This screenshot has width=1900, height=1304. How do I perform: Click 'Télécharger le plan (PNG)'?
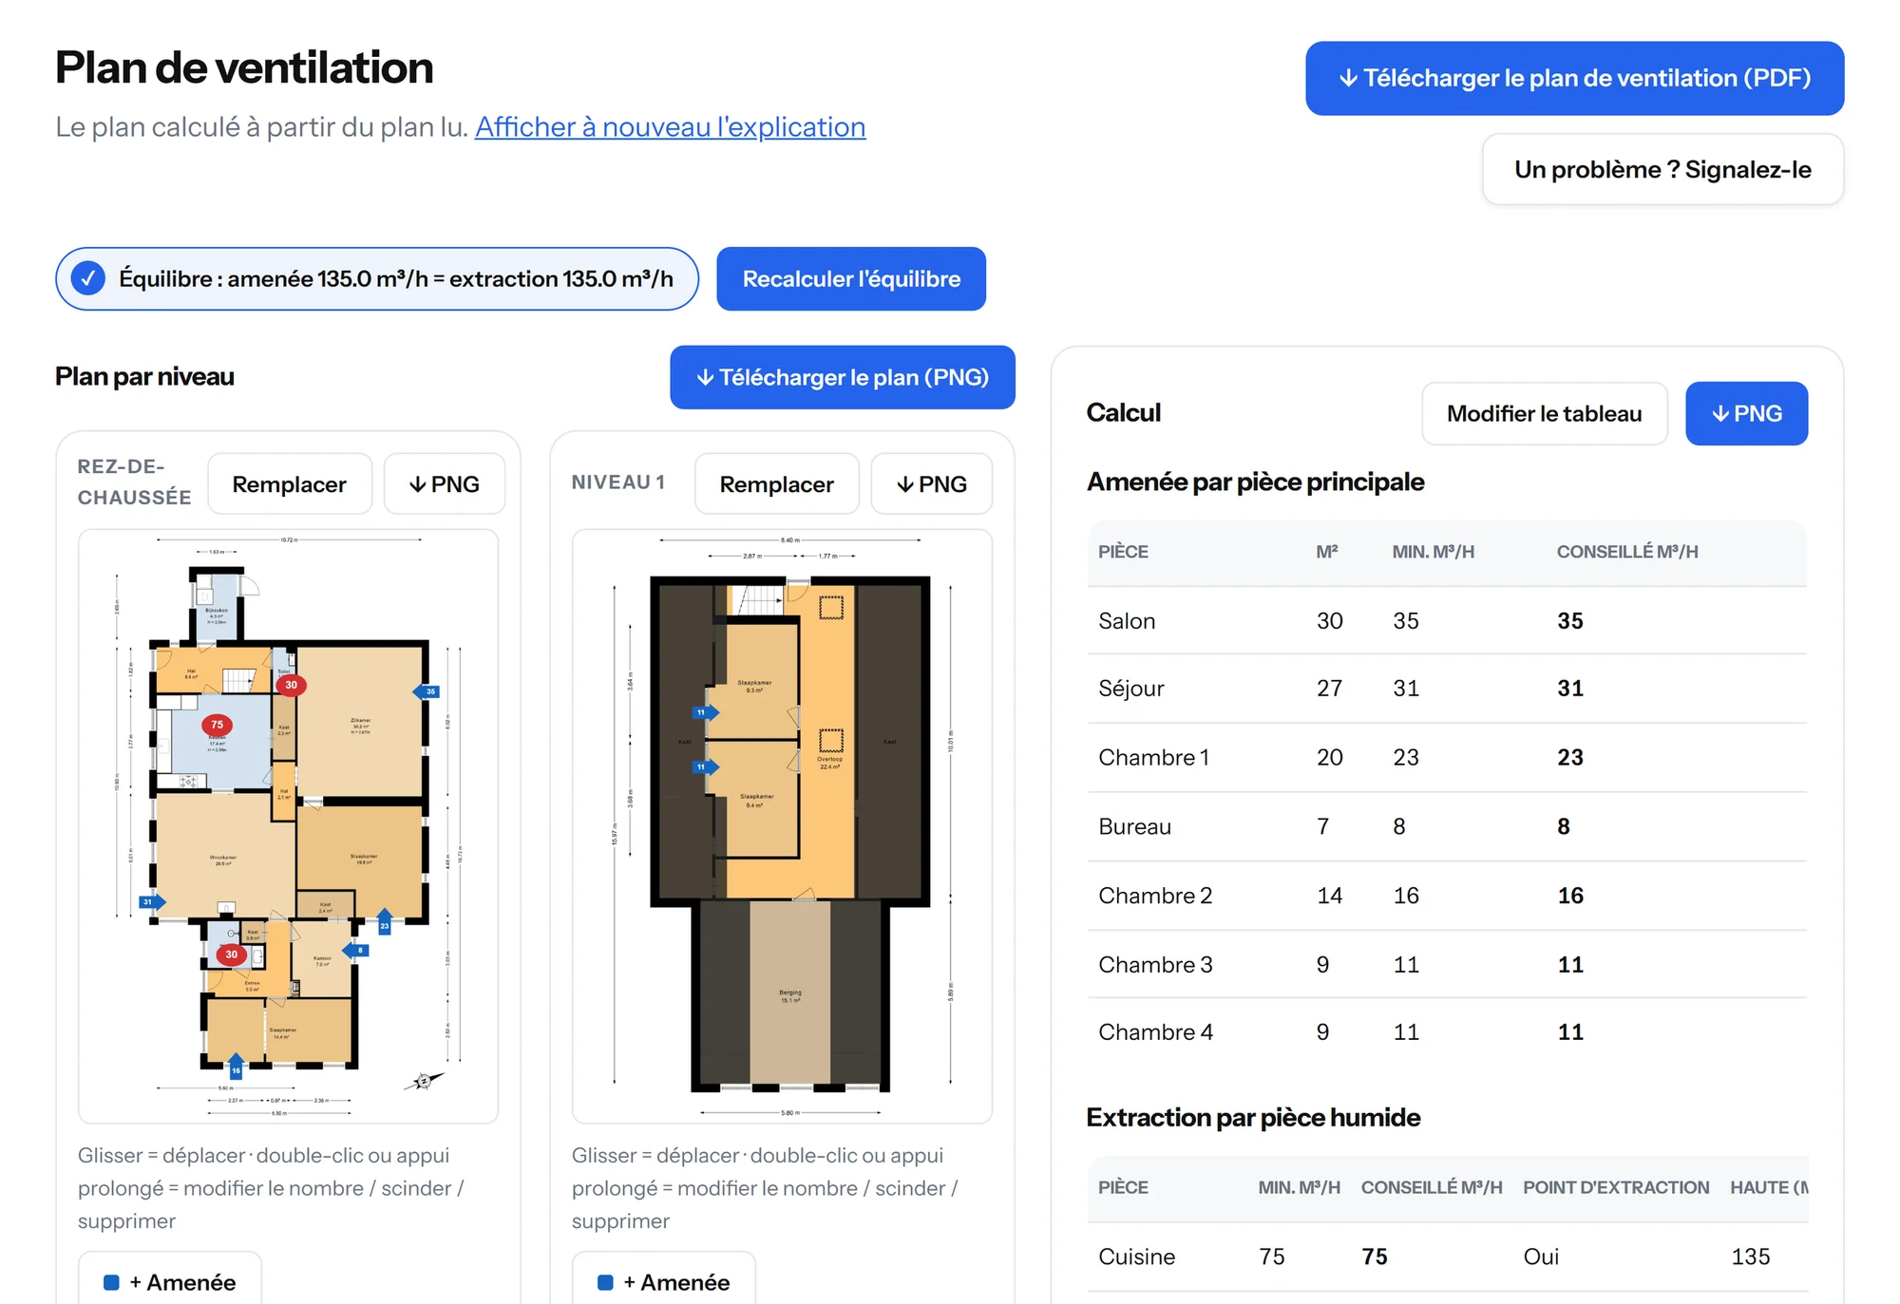coord(843,377)
